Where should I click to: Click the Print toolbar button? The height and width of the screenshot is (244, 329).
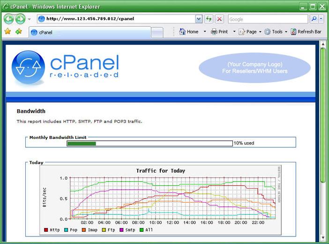[x=219, y=32]
